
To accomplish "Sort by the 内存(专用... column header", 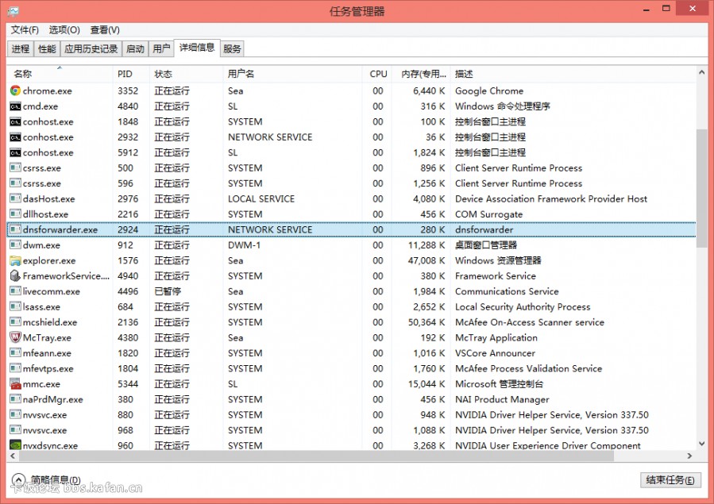I will pyautogui.click(x=422, y=74).
